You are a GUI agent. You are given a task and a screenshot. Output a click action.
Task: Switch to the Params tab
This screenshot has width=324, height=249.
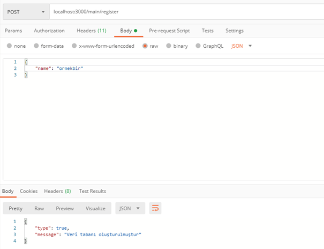point(13,31)
